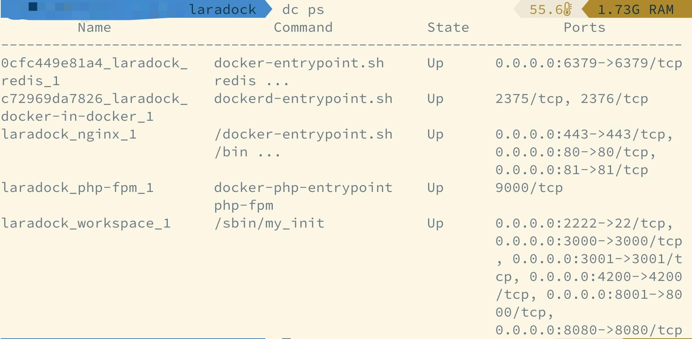Click the Ports column header
This screenshot has height=339, width=692.
pos(584,27)
